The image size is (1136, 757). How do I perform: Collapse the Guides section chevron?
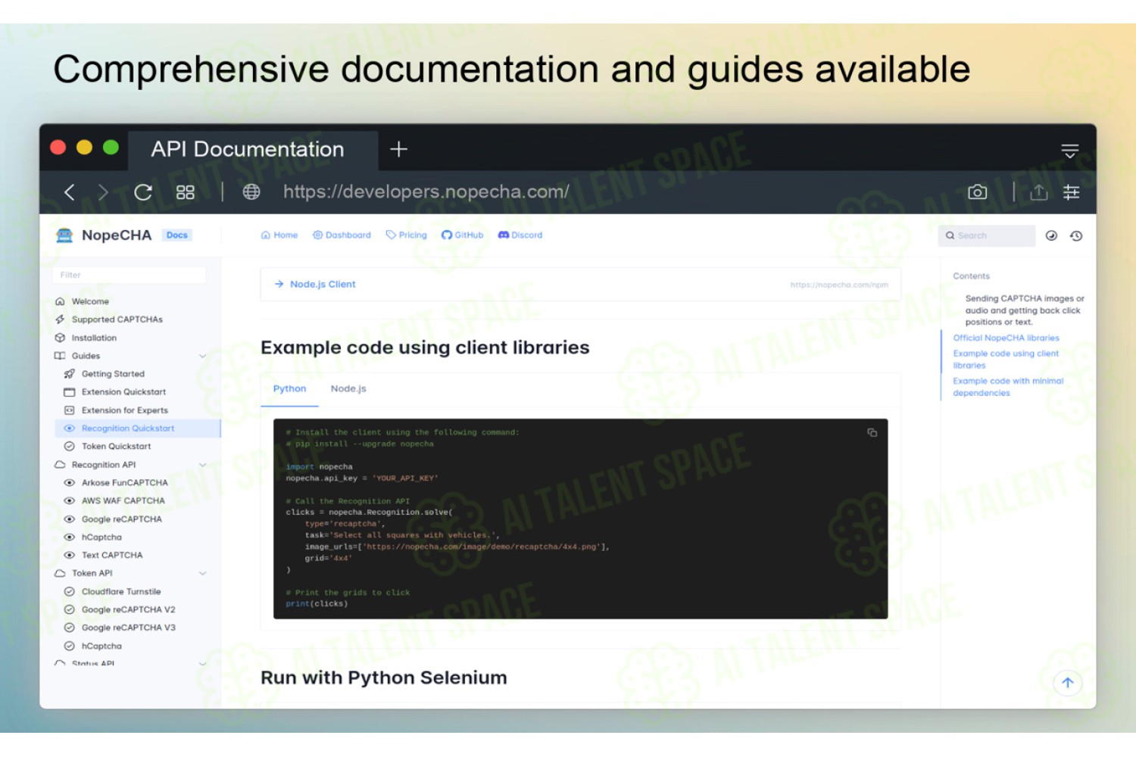point(202,356)
